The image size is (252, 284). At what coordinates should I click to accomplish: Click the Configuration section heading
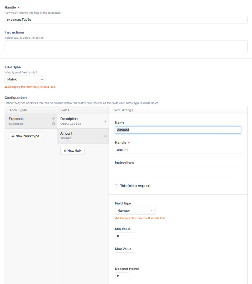click(x=16, y=98)
